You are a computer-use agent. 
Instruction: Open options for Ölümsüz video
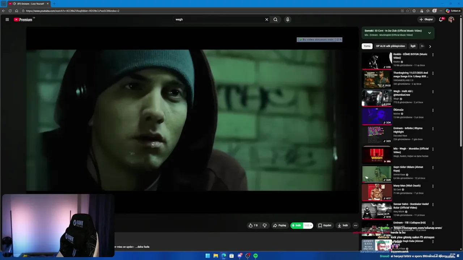[x=433, y=110]
